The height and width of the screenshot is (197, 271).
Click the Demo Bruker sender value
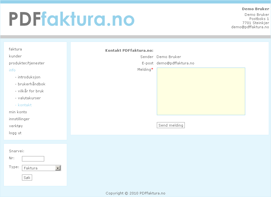pyautogui.click(x=169, y=57)
